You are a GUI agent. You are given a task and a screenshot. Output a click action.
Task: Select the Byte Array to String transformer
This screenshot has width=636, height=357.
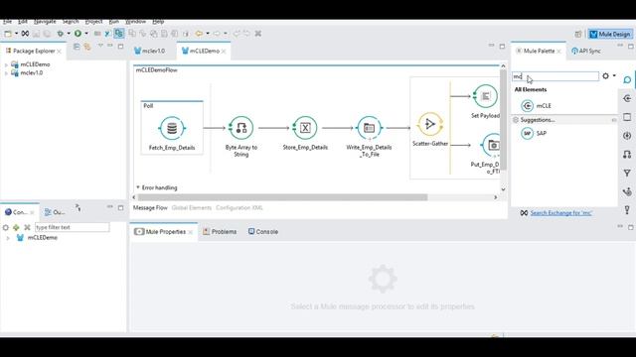click(240, 128)
